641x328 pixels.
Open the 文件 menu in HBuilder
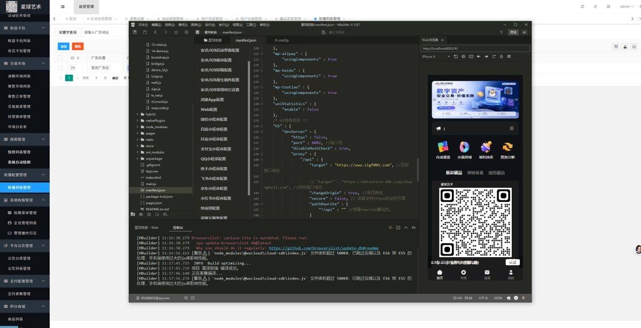click(143, 25)
